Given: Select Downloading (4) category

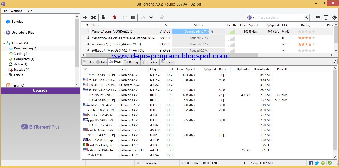Looking at the screenshot, I should click(x=25, y=48).
